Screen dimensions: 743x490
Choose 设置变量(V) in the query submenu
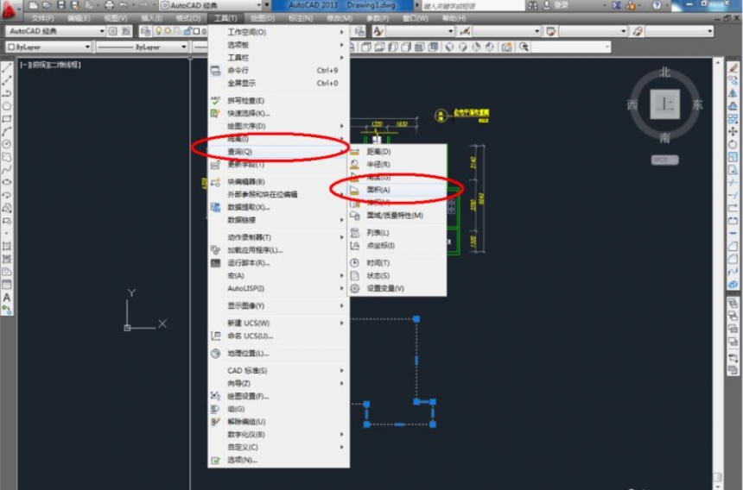coord(397,288)
